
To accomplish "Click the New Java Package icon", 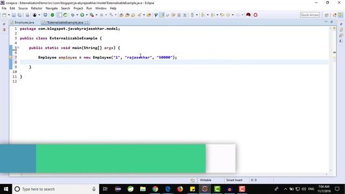I will 121,15.
